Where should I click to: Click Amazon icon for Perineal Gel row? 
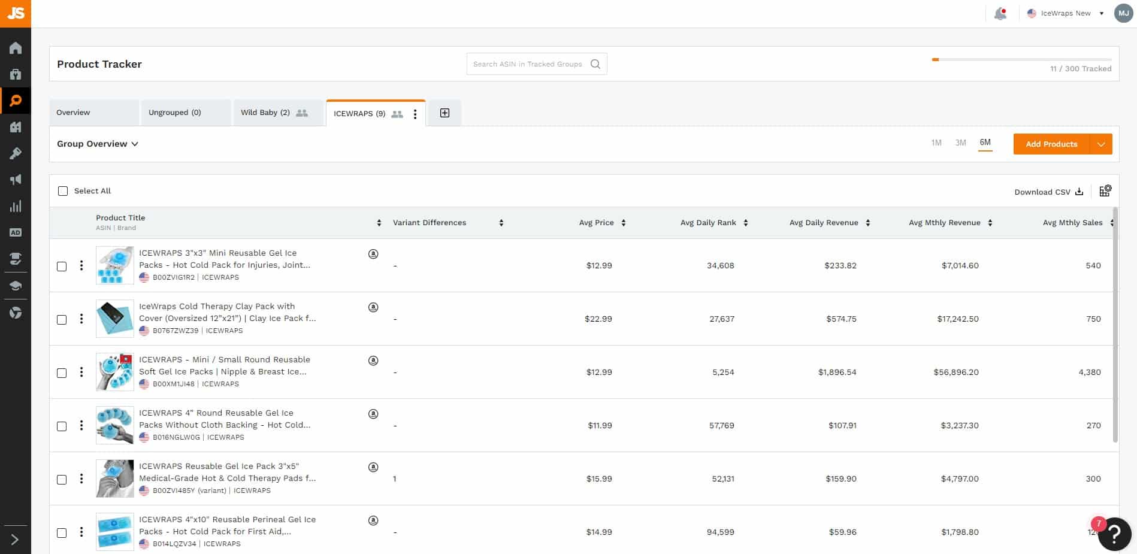[373, 520]
